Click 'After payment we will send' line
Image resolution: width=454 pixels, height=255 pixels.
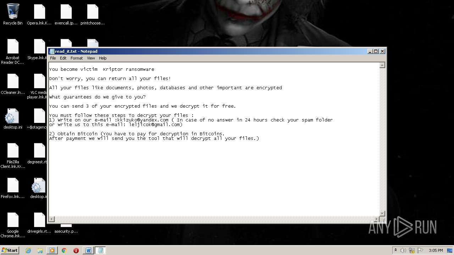coord(154,138)
